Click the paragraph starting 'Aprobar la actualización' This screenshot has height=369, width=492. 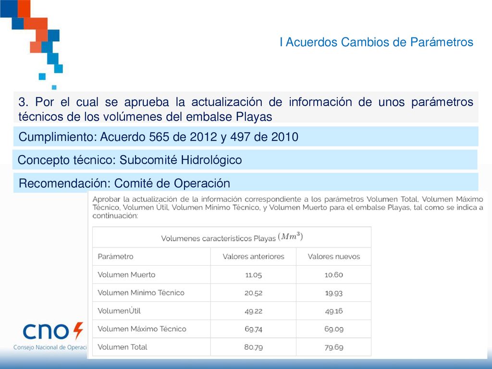pyautogui.click(x=288, y=208)
